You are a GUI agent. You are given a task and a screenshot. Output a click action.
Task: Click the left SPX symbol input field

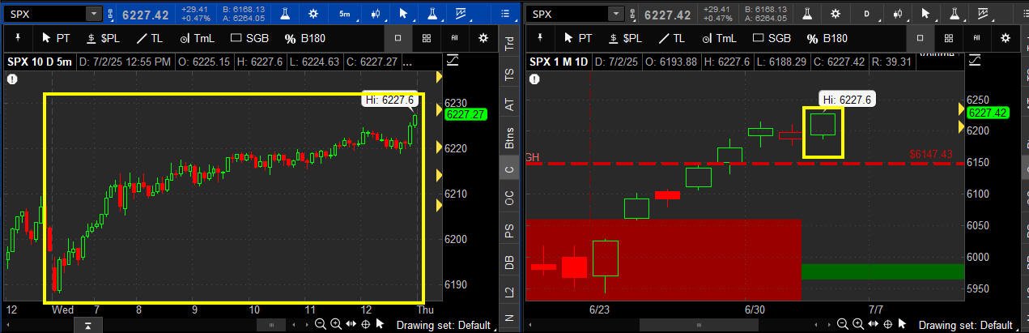(45, 14)
